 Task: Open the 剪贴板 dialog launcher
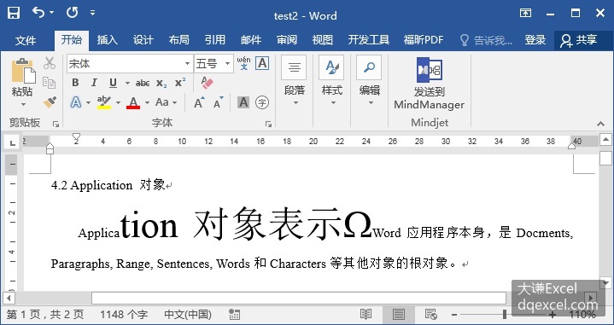coord(56,124)
